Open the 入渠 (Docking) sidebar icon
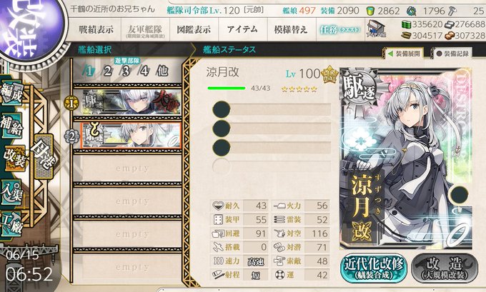Image resolution: width=486 pixels, height=292 pixels. [11, 192]
